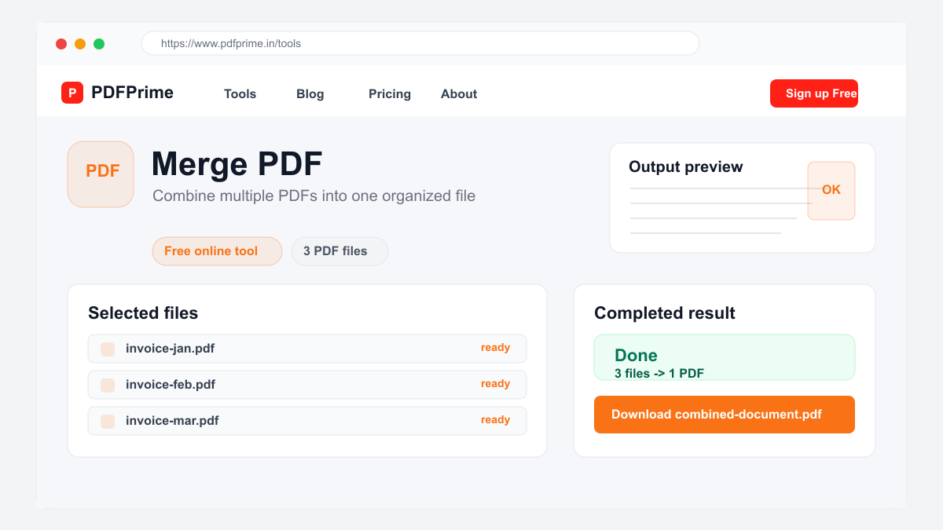Click the red close window dot
The width and height of the screenshot is (943, 530).
click(x=61, y=44)
